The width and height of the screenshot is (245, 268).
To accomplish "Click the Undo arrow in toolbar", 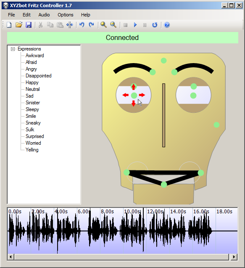I will pos(82,25).
